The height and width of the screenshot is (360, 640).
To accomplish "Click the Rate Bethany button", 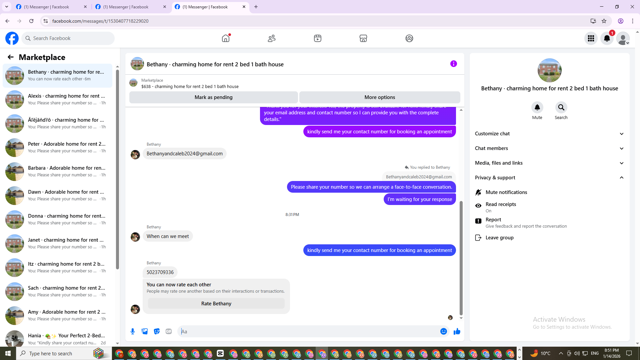I will [x=216, y=304].
